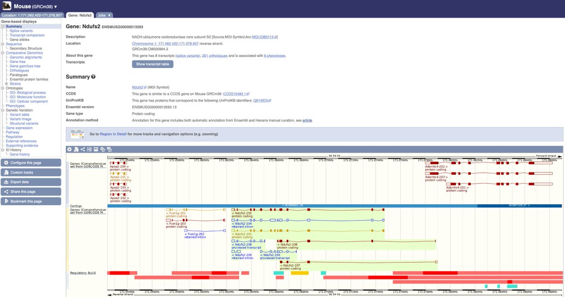Open Splice variants in sidebar

click(21, 31)
